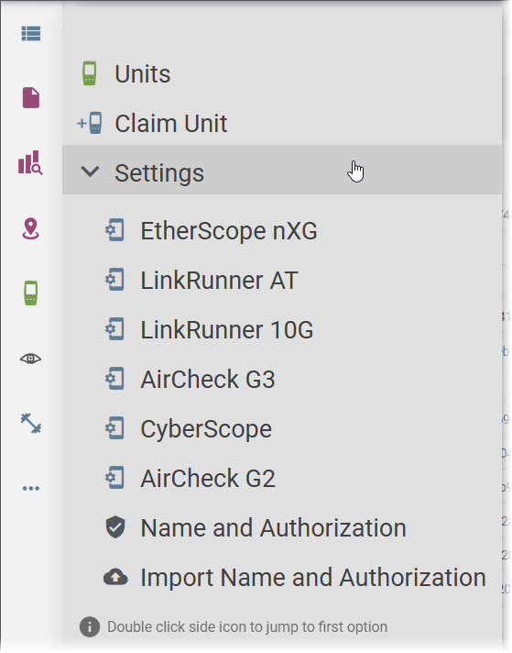Screen dimensions: 512x653
Task: Click the green device icon beside Units
Action: 90,73
